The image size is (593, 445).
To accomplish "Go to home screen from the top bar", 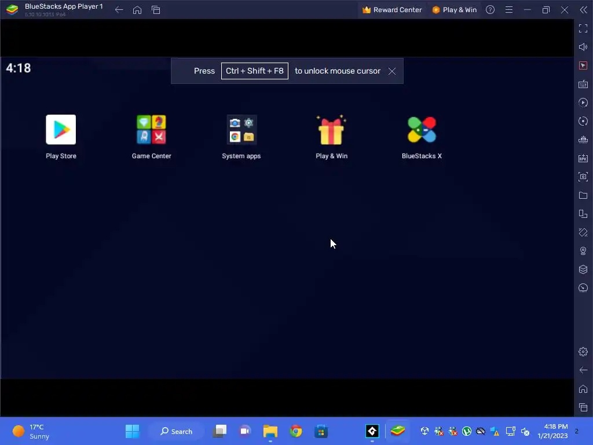I will [137, 10].
